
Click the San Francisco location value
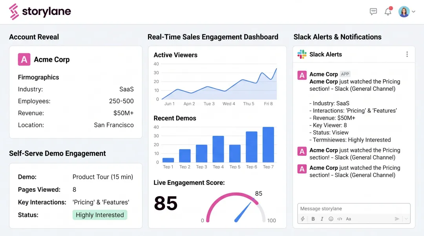(114, 125)
